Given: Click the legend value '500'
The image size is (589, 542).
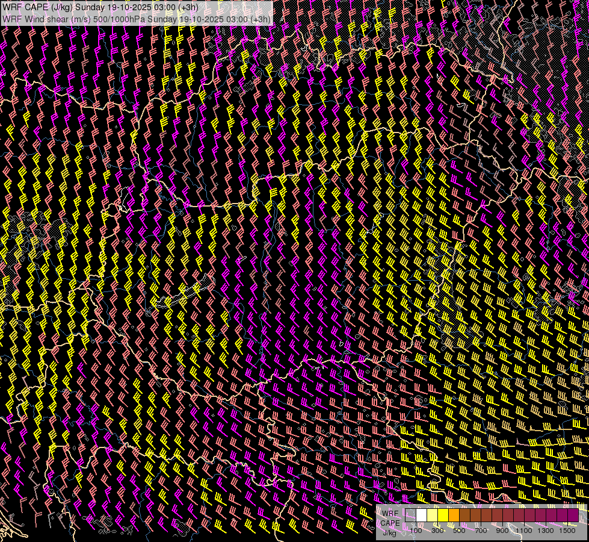Looking at the screenshot, I should pyautogui.click(x=459, y=531).
